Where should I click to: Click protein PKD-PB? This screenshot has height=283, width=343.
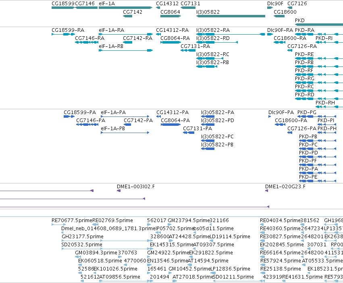(308, 137)
